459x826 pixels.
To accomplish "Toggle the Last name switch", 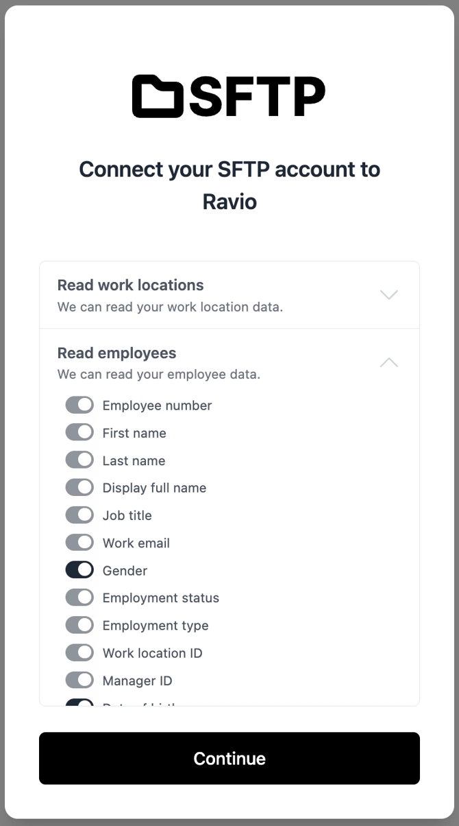I will coord(79,460).
